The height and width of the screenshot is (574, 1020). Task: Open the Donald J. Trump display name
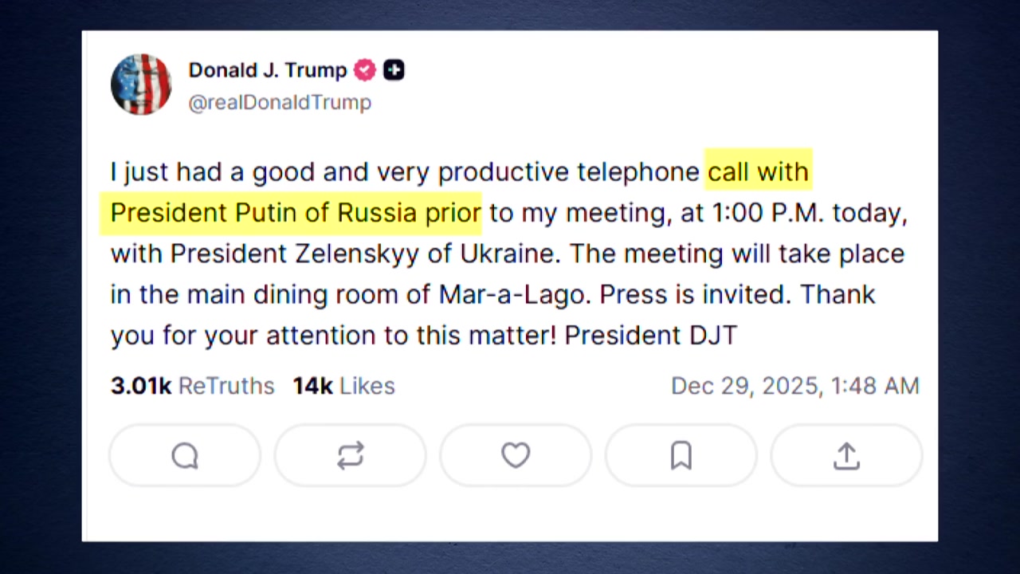(268, 70)
